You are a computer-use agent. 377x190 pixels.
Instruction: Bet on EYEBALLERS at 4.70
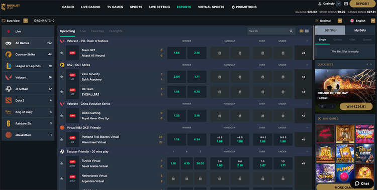[197, 92]
